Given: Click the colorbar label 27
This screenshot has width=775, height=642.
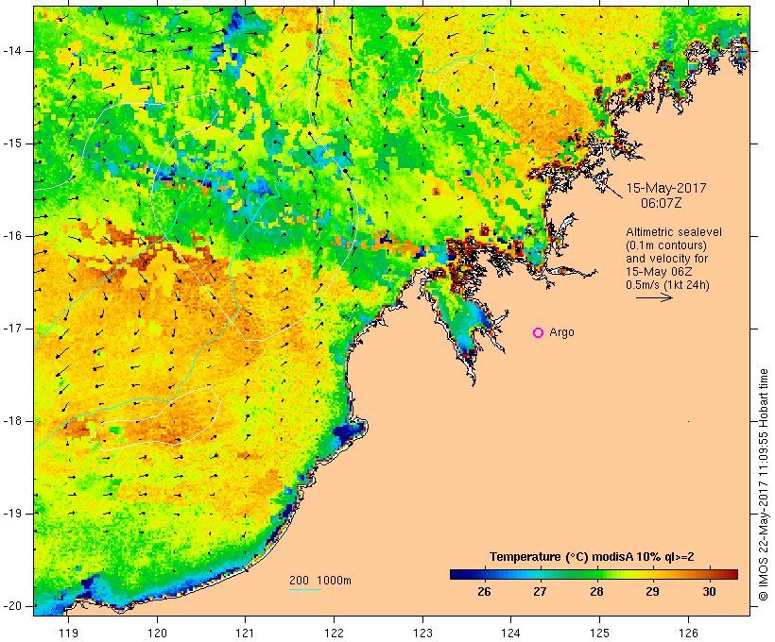Looking at the screenshot, I should (x=541, y=592).
